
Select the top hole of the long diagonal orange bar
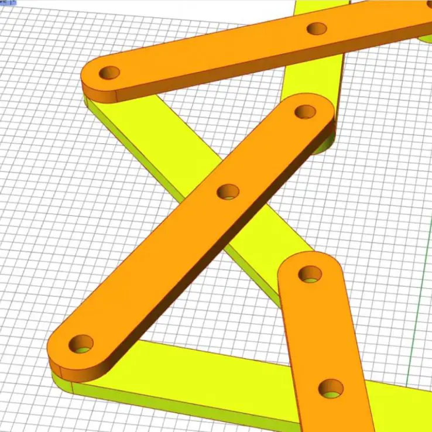305,111
